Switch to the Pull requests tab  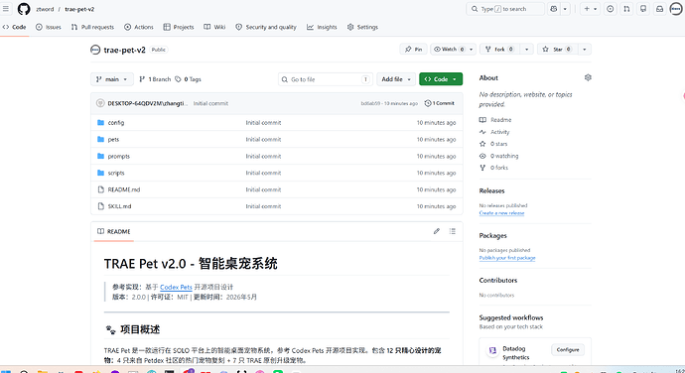point(92,27)
